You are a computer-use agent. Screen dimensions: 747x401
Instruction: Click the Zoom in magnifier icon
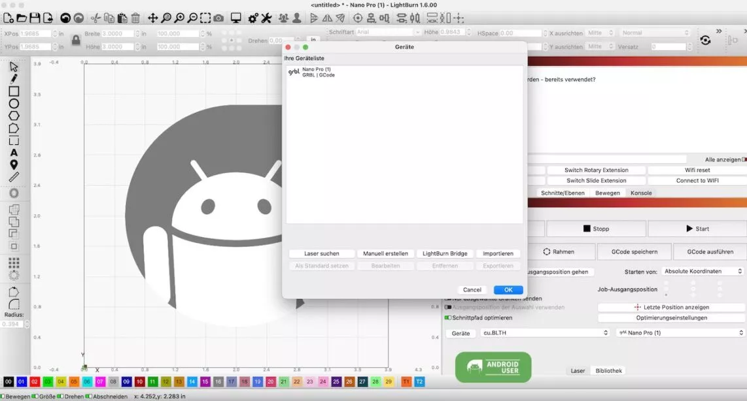[x=179, y=18]
